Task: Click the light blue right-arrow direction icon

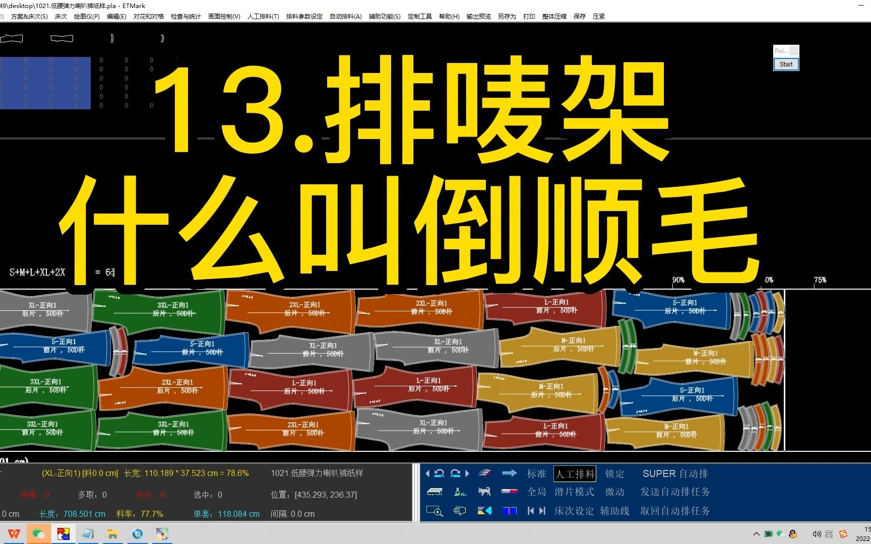Action: pos(510,473)
